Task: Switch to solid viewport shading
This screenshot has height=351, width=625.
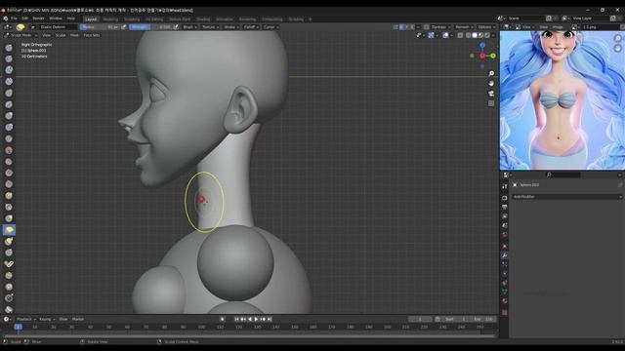Action: [475, 35]
